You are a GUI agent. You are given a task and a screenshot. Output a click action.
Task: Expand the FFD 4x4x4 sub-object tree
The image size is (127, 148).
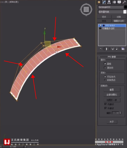[x=104, y=26]
